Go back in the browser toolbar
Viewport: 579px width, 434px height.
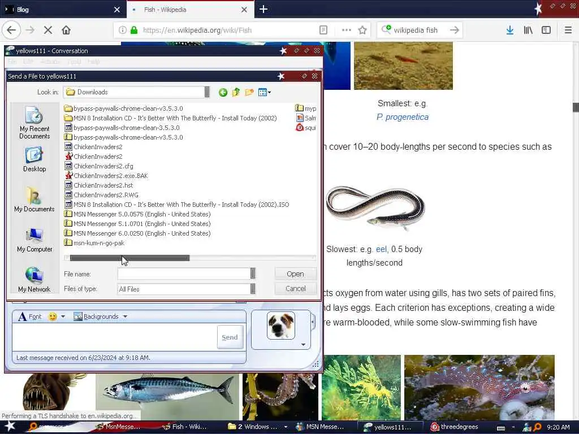click(11, 31)
